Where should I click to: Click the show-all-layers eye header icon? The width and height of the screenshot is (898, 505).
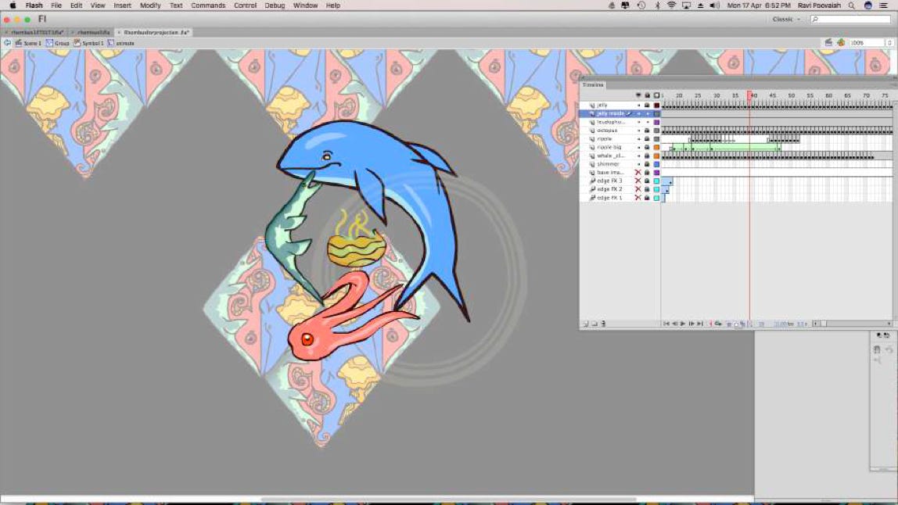(638, 95)
